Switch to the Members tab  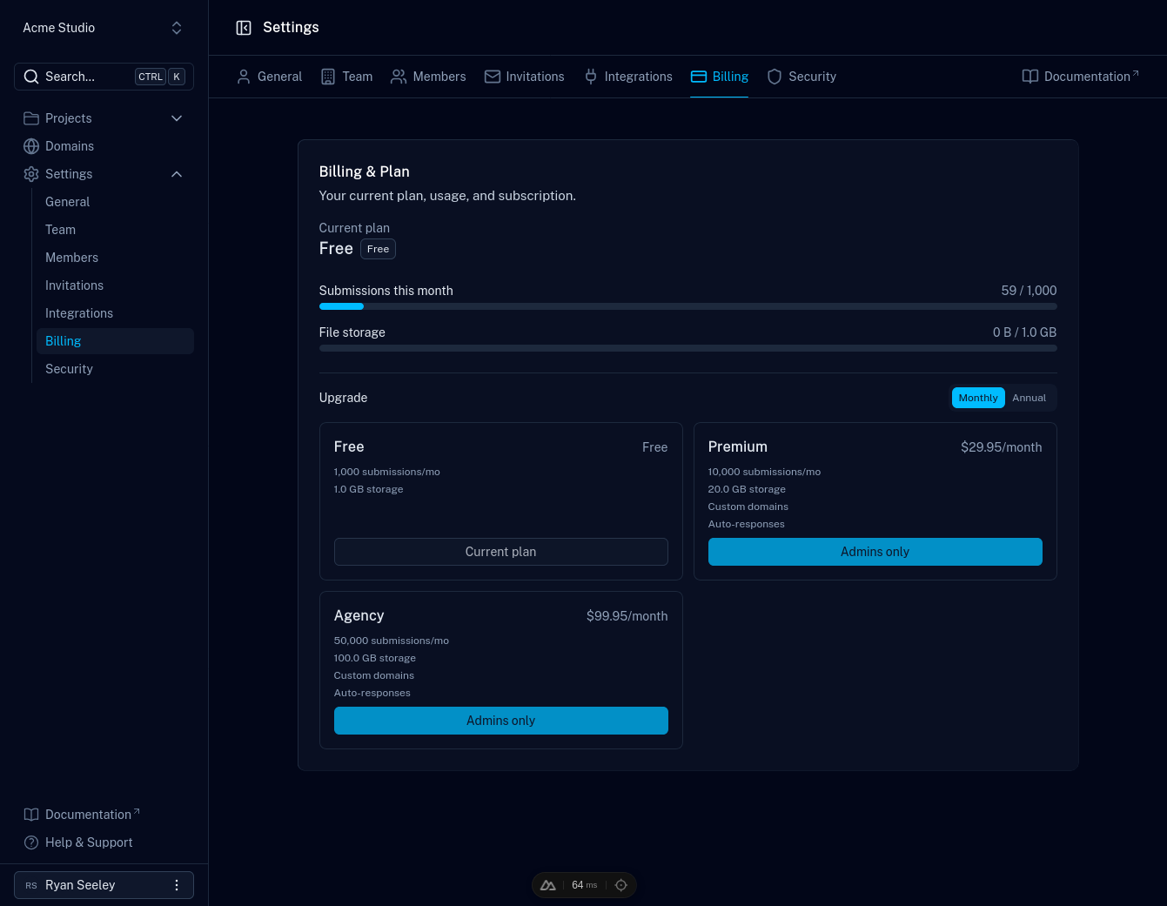pyautogui.click(x=428, y=77)
